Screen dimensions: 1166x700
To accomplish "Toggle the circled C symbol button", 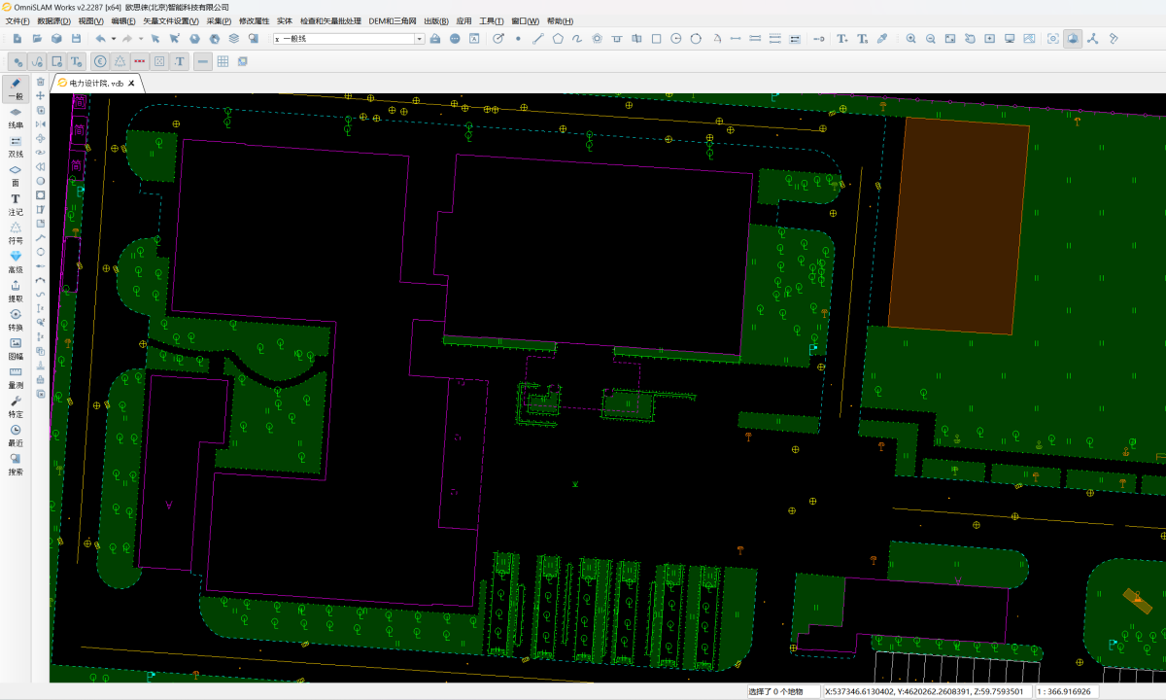I will 100,61.
